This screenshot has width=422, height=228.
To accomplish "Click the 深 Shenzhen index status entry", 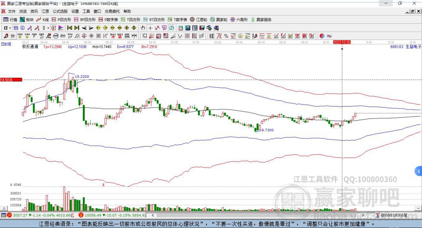I will coord(112,215).
